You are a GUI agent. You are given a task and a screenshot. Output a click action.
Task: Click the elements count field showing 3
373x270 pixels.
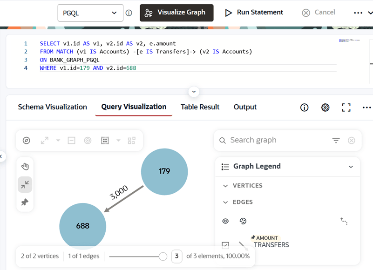pos(177,256)
